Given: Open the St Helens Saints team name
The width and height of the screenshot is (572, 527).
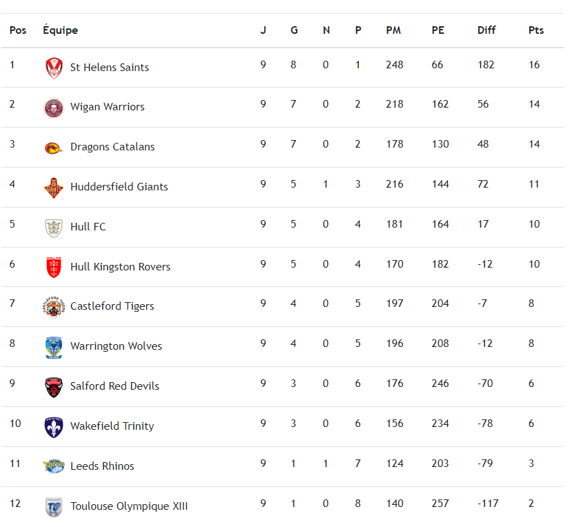Looking at the screenshot, I should (110, 68).
